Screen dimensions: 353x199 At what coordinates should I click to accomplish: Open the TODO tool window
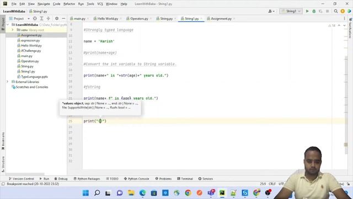coord(112,179)
